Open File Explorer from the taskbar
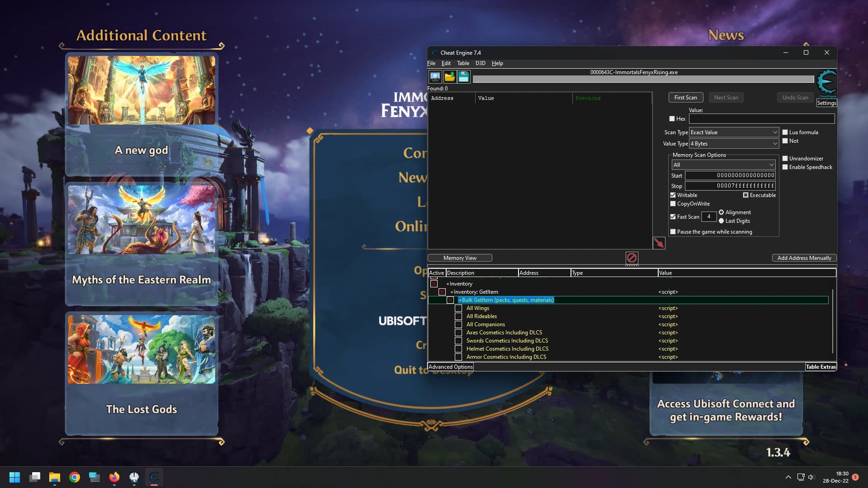This screenshot has height=488, width=868. coord(55,477)
